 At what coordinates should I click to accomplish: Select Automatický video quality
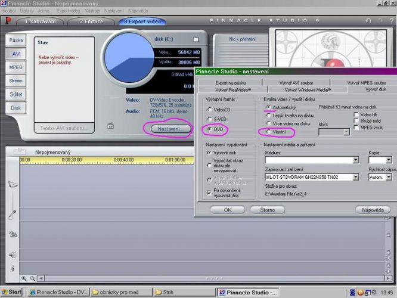coord(268,107)
